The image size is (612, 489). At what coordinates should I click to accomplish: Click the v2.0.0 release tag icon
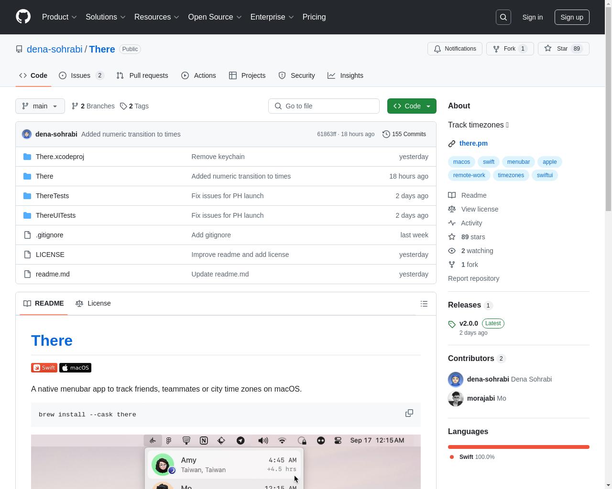452,324
